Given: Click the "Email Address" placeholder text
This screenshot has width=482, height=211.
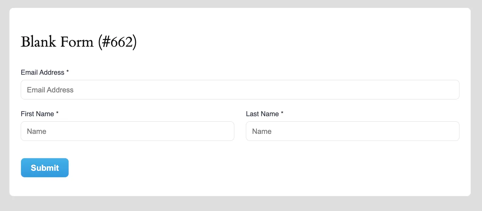Looking at the screenshot, I should [x=50, y=90].
